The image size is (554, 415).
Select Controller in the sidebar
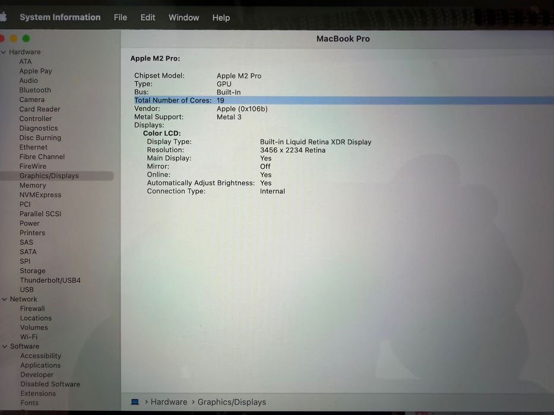tap(36, 119)
